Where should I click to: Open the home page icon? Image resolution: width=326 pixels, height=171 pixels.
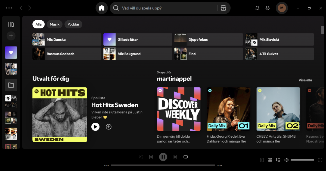(x=101, y=8)
